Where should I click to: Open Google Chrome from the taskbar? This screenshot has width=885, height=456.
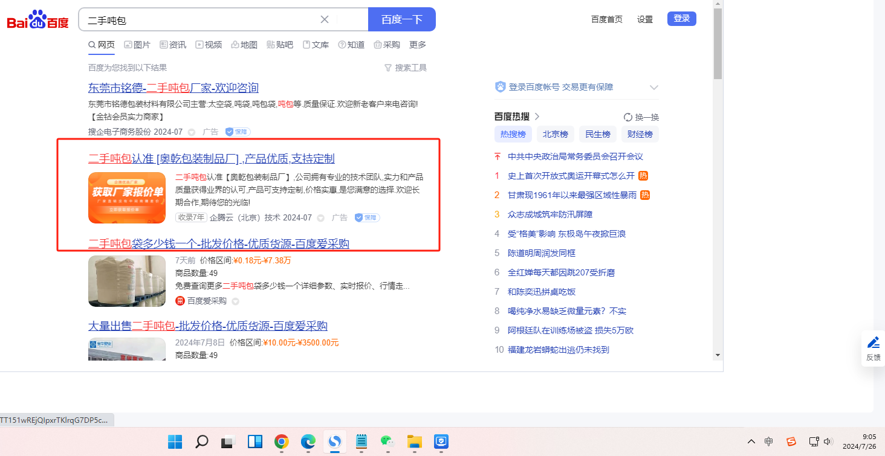tap(281, 442)
